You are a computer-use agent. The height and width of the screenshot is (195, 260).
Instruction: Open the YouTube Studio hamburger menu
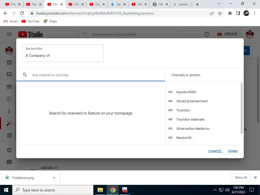coord(9,34)
